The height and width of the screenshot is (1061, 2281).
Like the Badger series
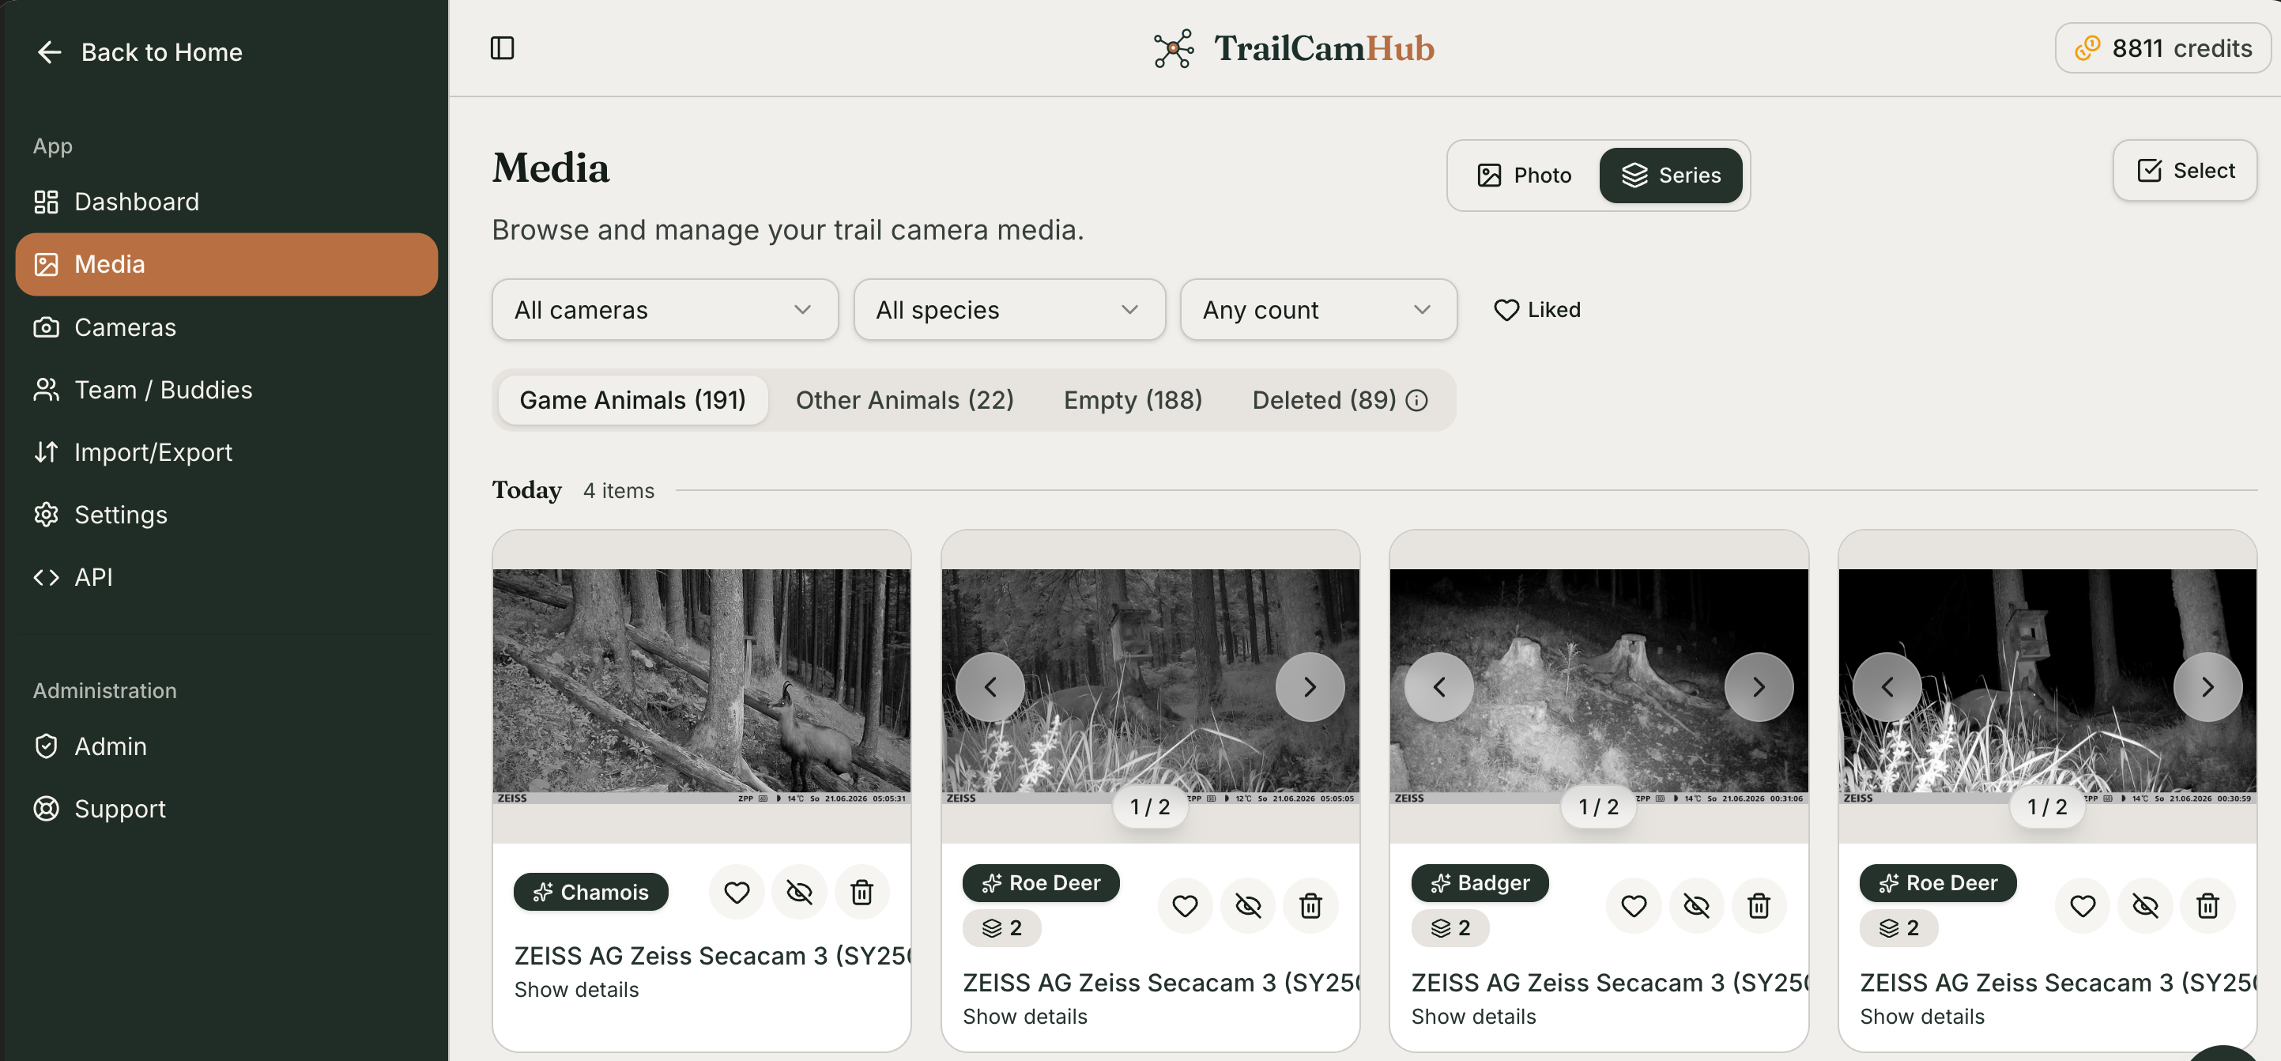(x=1634, y=905)
